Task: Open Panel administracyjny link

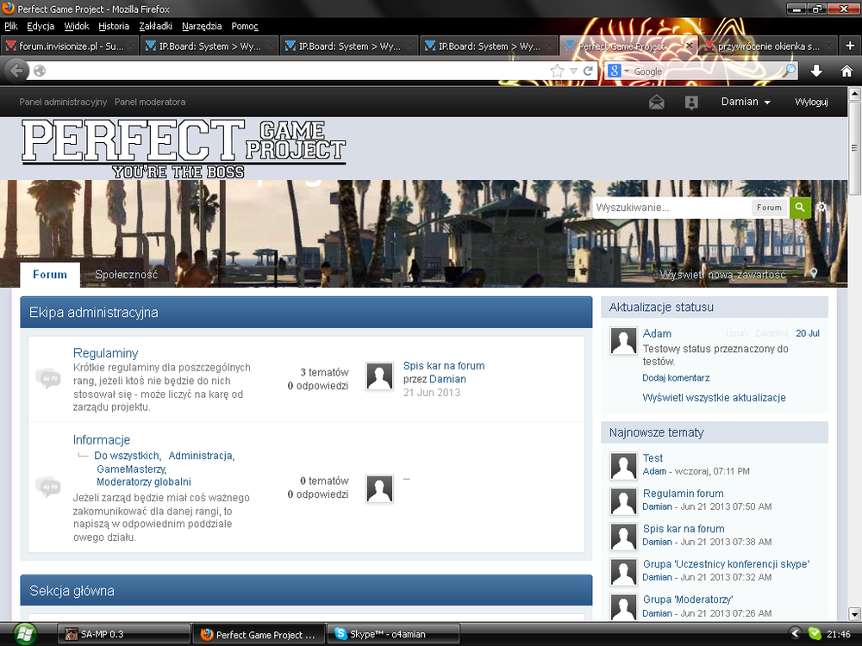Action: [x=63, y=102]
